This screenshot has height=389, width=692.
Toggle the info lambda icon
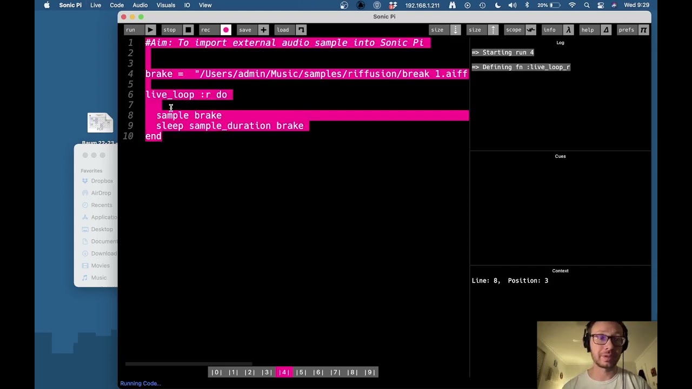point(568,30)
